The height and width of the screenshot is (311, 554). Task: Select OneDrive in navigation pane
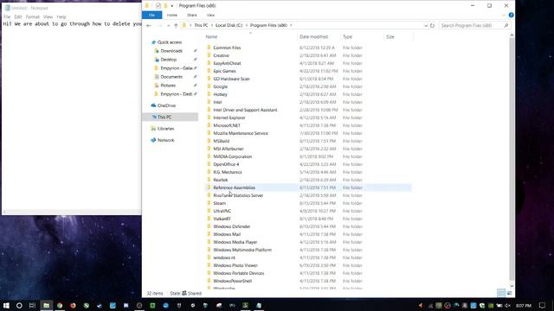166,105
